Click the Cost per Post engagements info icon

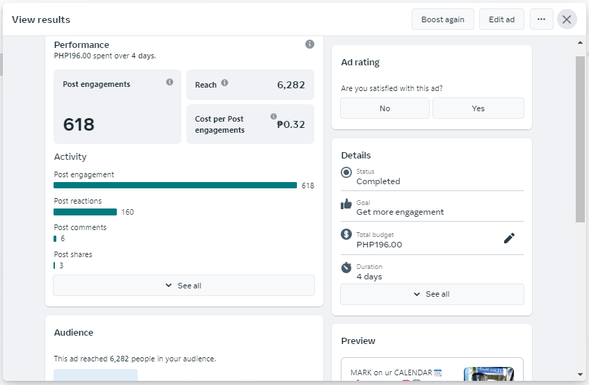pos(273,117)
